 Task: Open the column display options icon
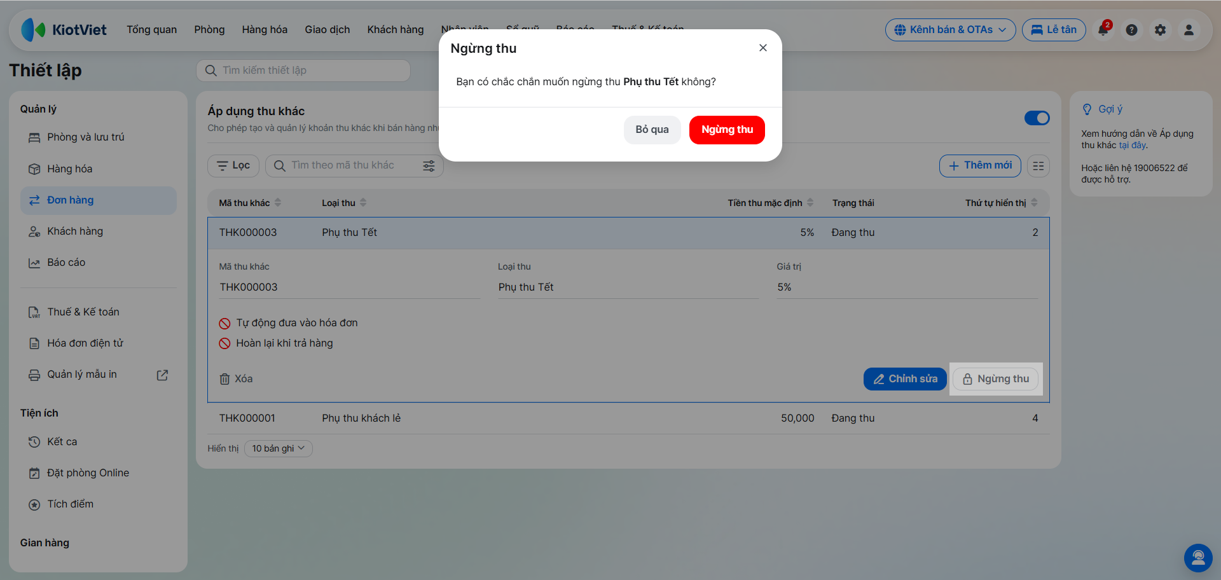(x=1038, y=166)
